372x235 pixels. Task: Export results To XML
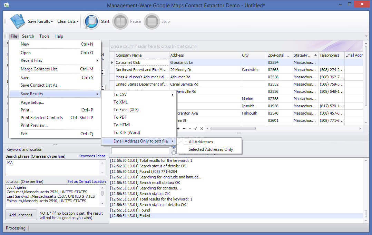139,102
